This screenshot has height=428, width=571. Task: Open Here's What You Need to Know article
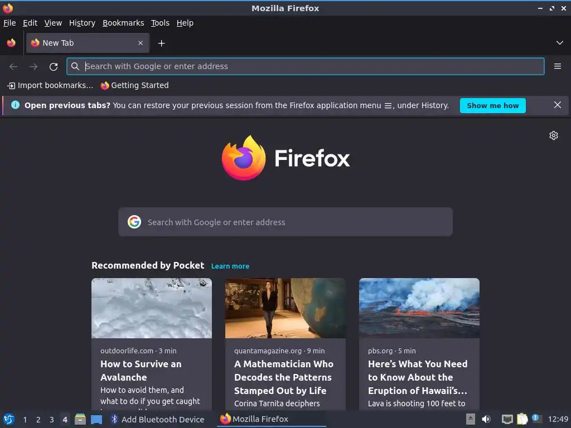pyautogui.click(x=418, y=377)
